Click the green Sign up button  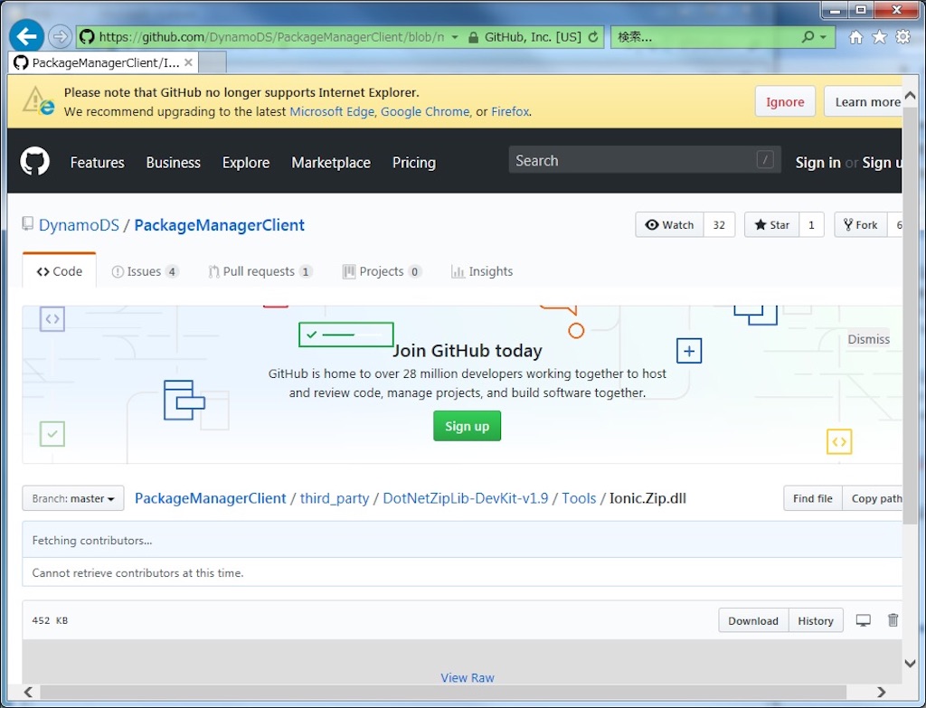[467, 426]
